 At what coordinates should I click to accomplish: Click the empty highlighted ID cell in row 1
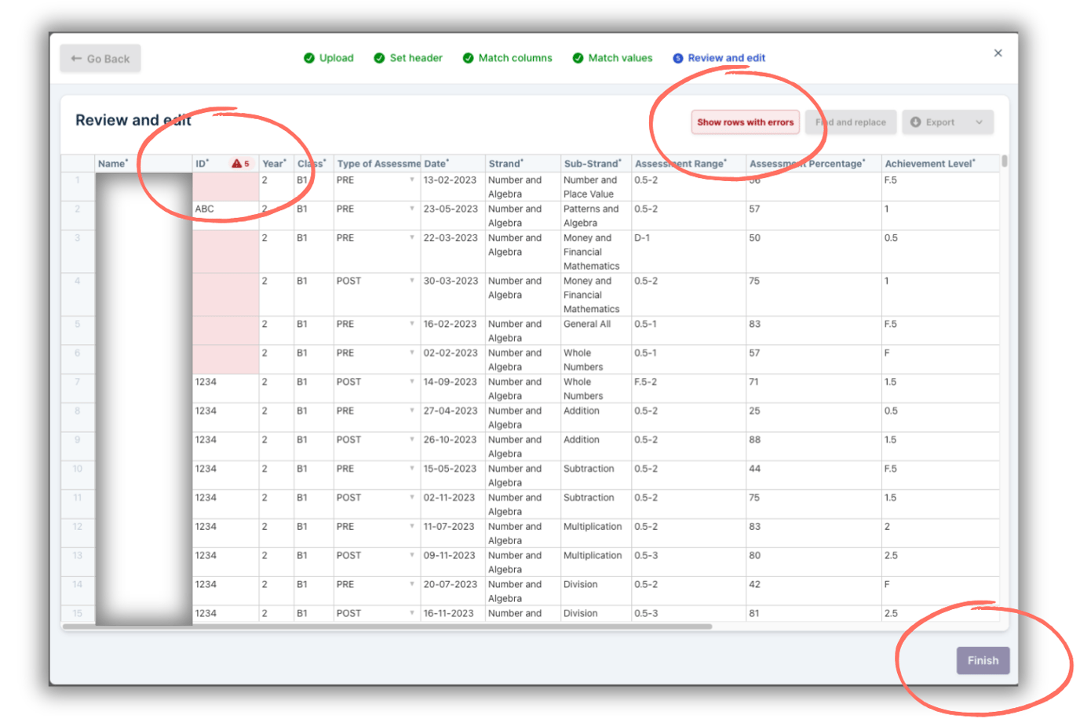coord(224,188)
